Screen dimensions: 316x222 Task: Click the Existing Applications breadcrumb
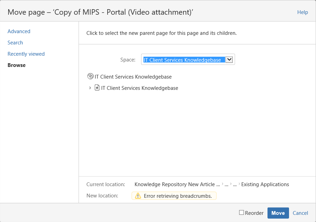[265, 184]
